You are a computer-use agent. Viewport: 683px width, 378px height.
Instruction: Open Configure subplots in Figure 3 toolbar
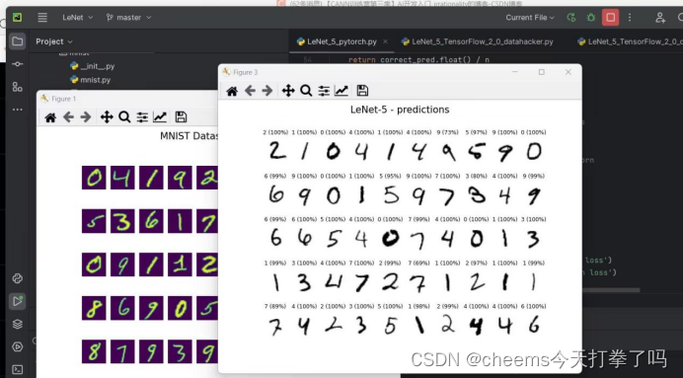point(324,91)
